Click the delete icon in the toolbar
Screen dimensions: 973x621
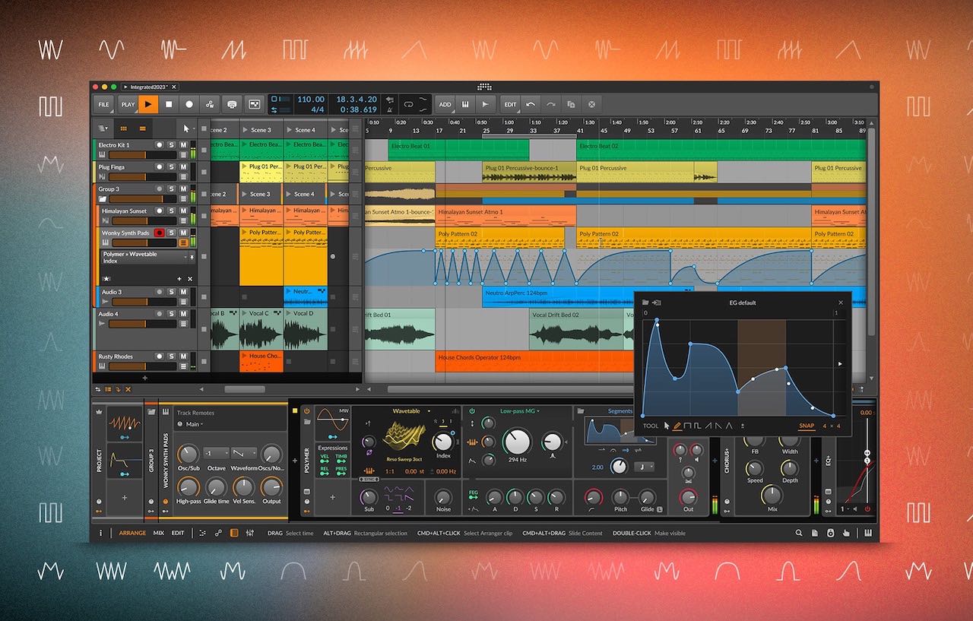coord(591,104)
